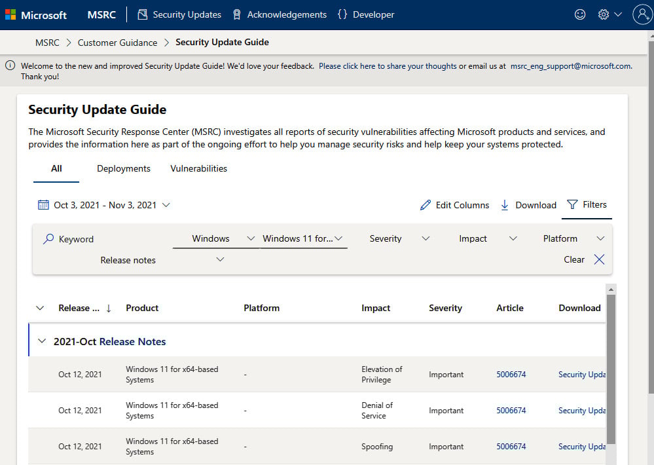The height and width of the screenshot is (465, 654).
Task: Click the Clear filters X icon
Action: pos(599,259)
